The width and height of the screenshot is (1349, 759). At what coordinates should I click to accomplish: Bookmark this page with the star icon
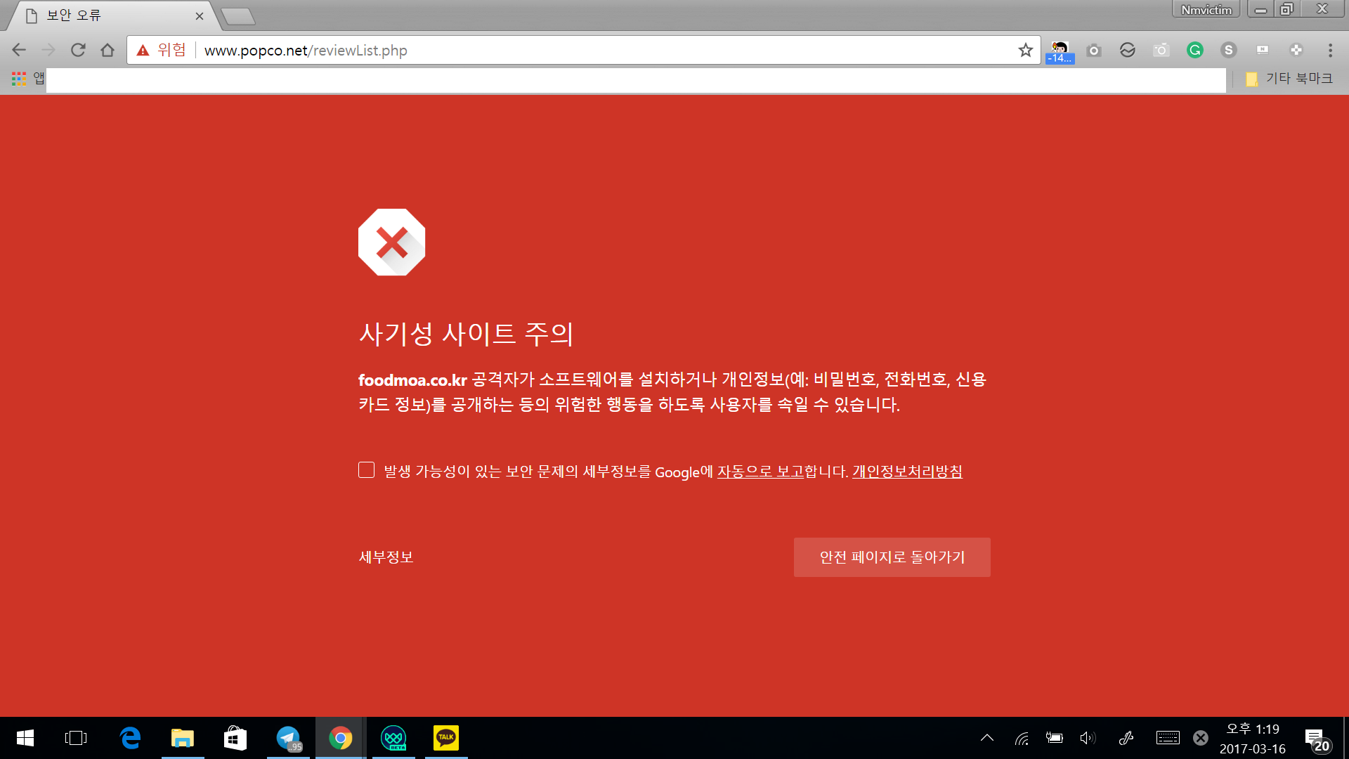click(1026, 50)
